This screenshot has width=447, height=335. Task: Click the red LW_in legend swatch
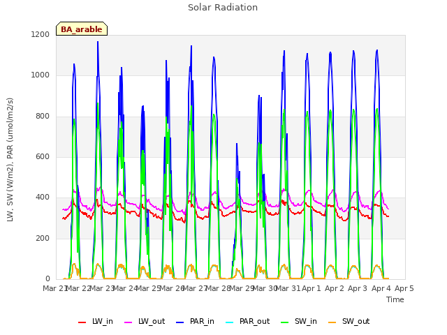pos(82,322)
